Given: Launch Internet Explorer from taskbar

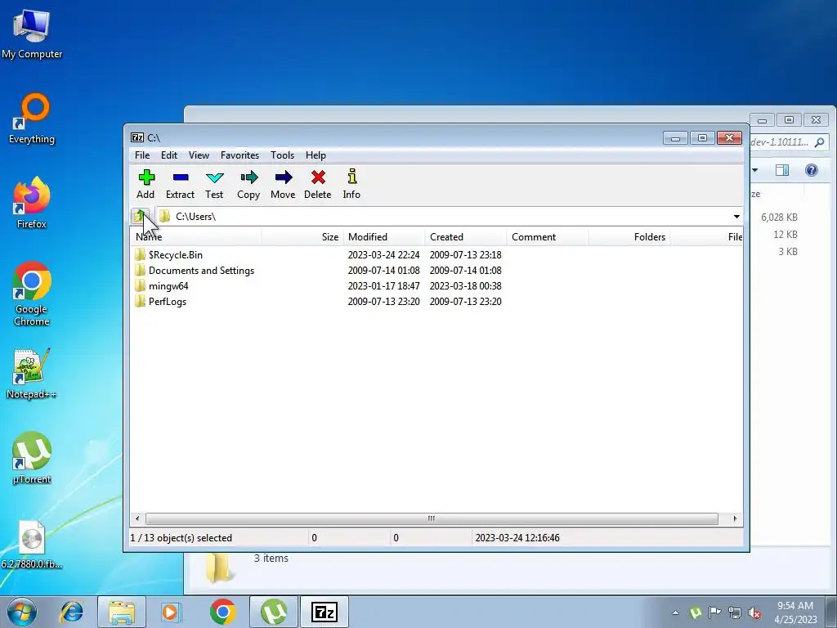Looking at the screenshot, I should pyautogui.click(x=72, y=612).
